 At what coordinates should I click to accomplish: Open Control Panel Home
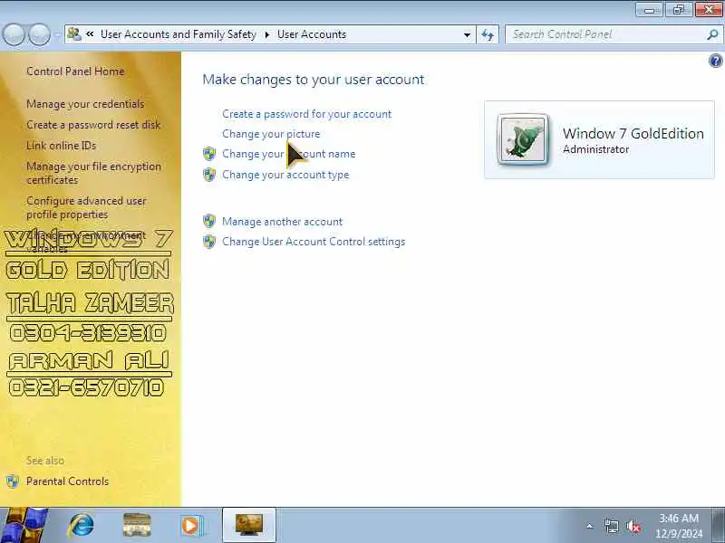coord(75,71)
